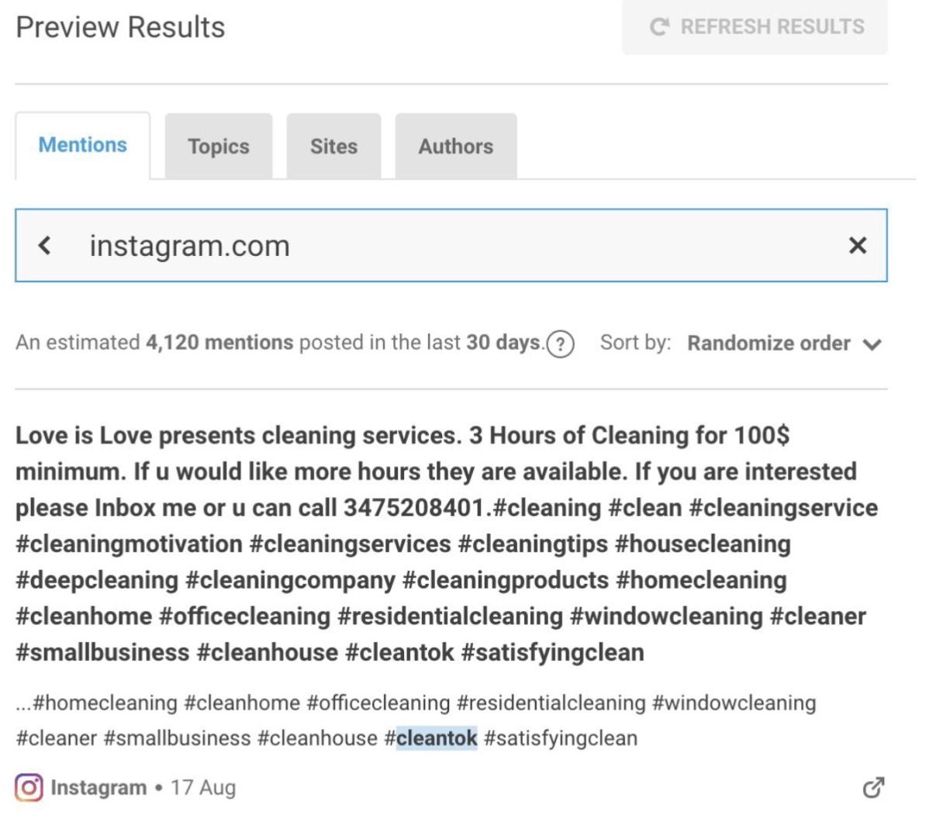Open the Sites tab
The width and height of the screenshot is (926, 819).
(333, 147)
